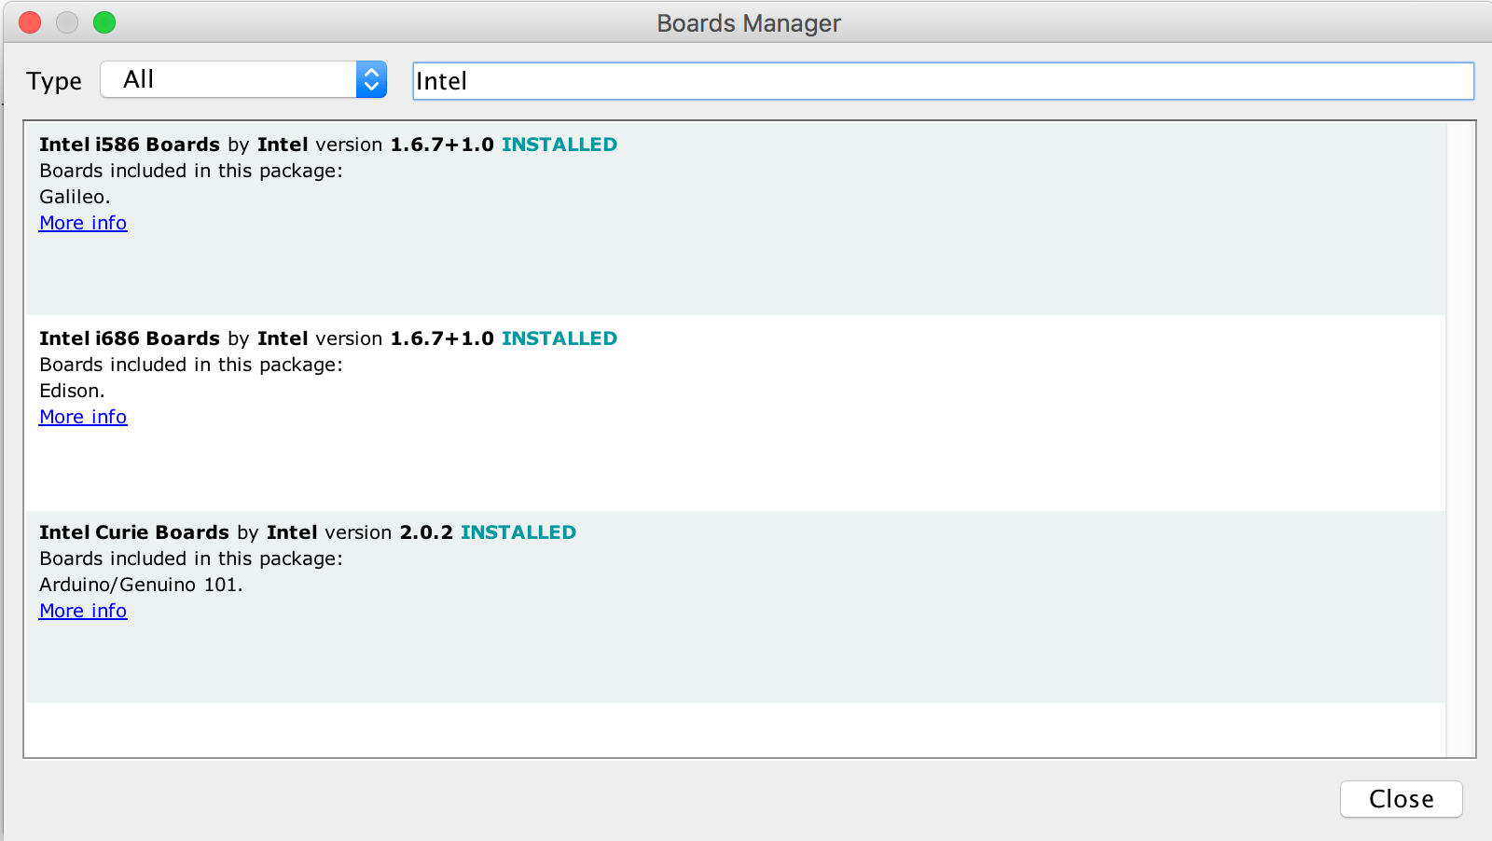
Task: Click the Arduino/Genuino 101. board name
Action: [141, 585]
